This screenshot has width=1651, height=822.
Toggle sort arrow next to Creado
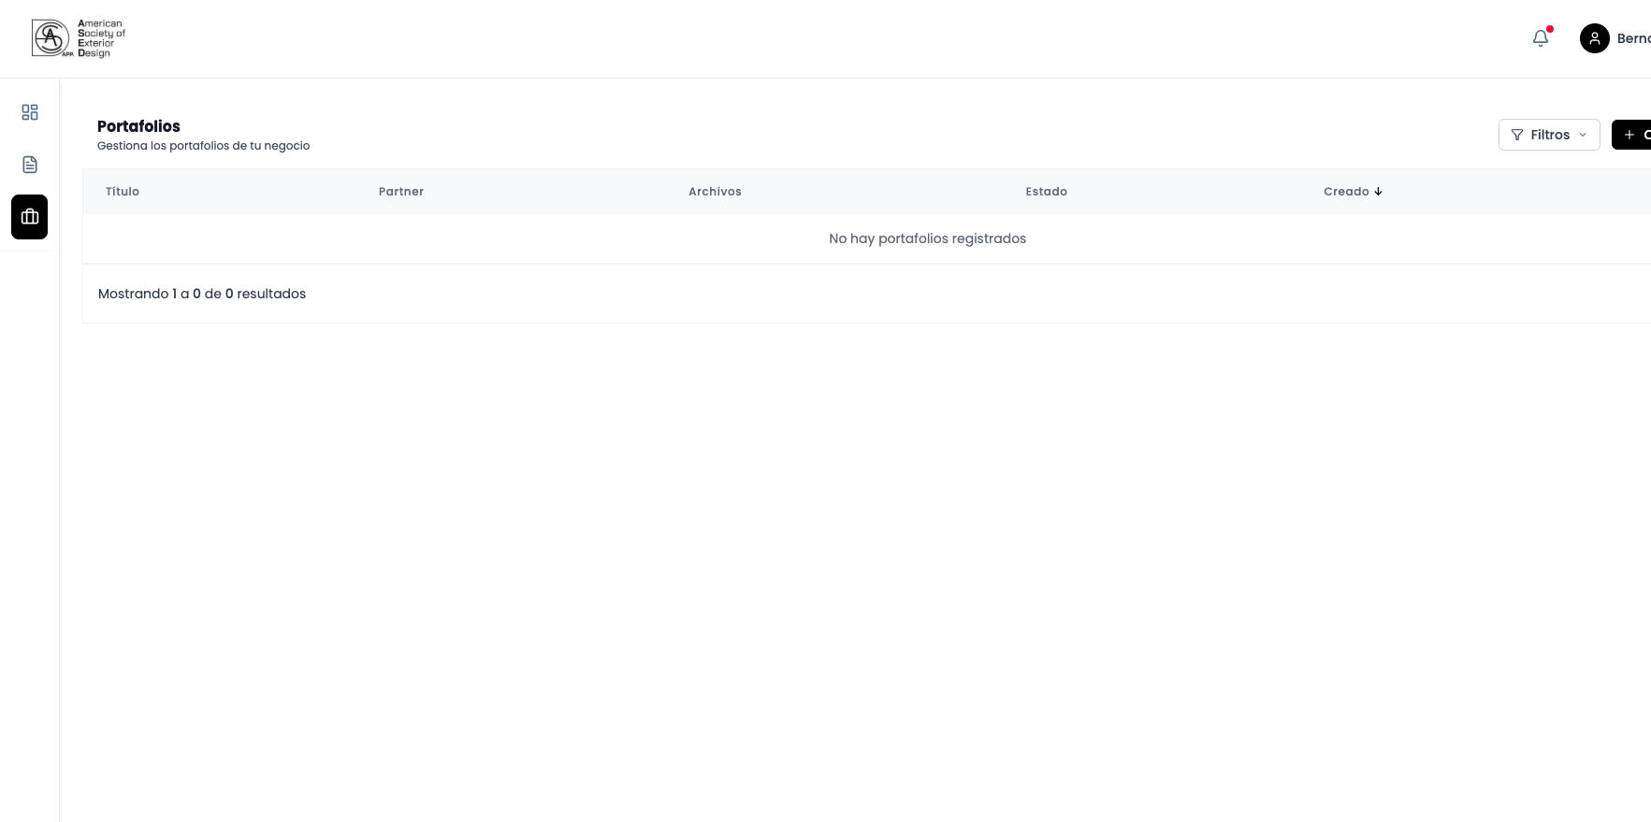pos(1378,192)
